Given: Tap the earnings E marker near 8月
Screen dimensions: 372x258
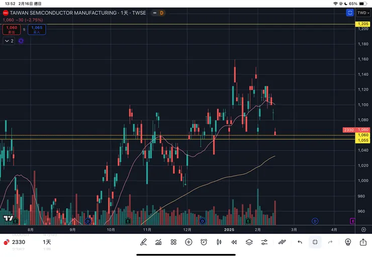Looking at the screenshot, I should click(16, 221).
